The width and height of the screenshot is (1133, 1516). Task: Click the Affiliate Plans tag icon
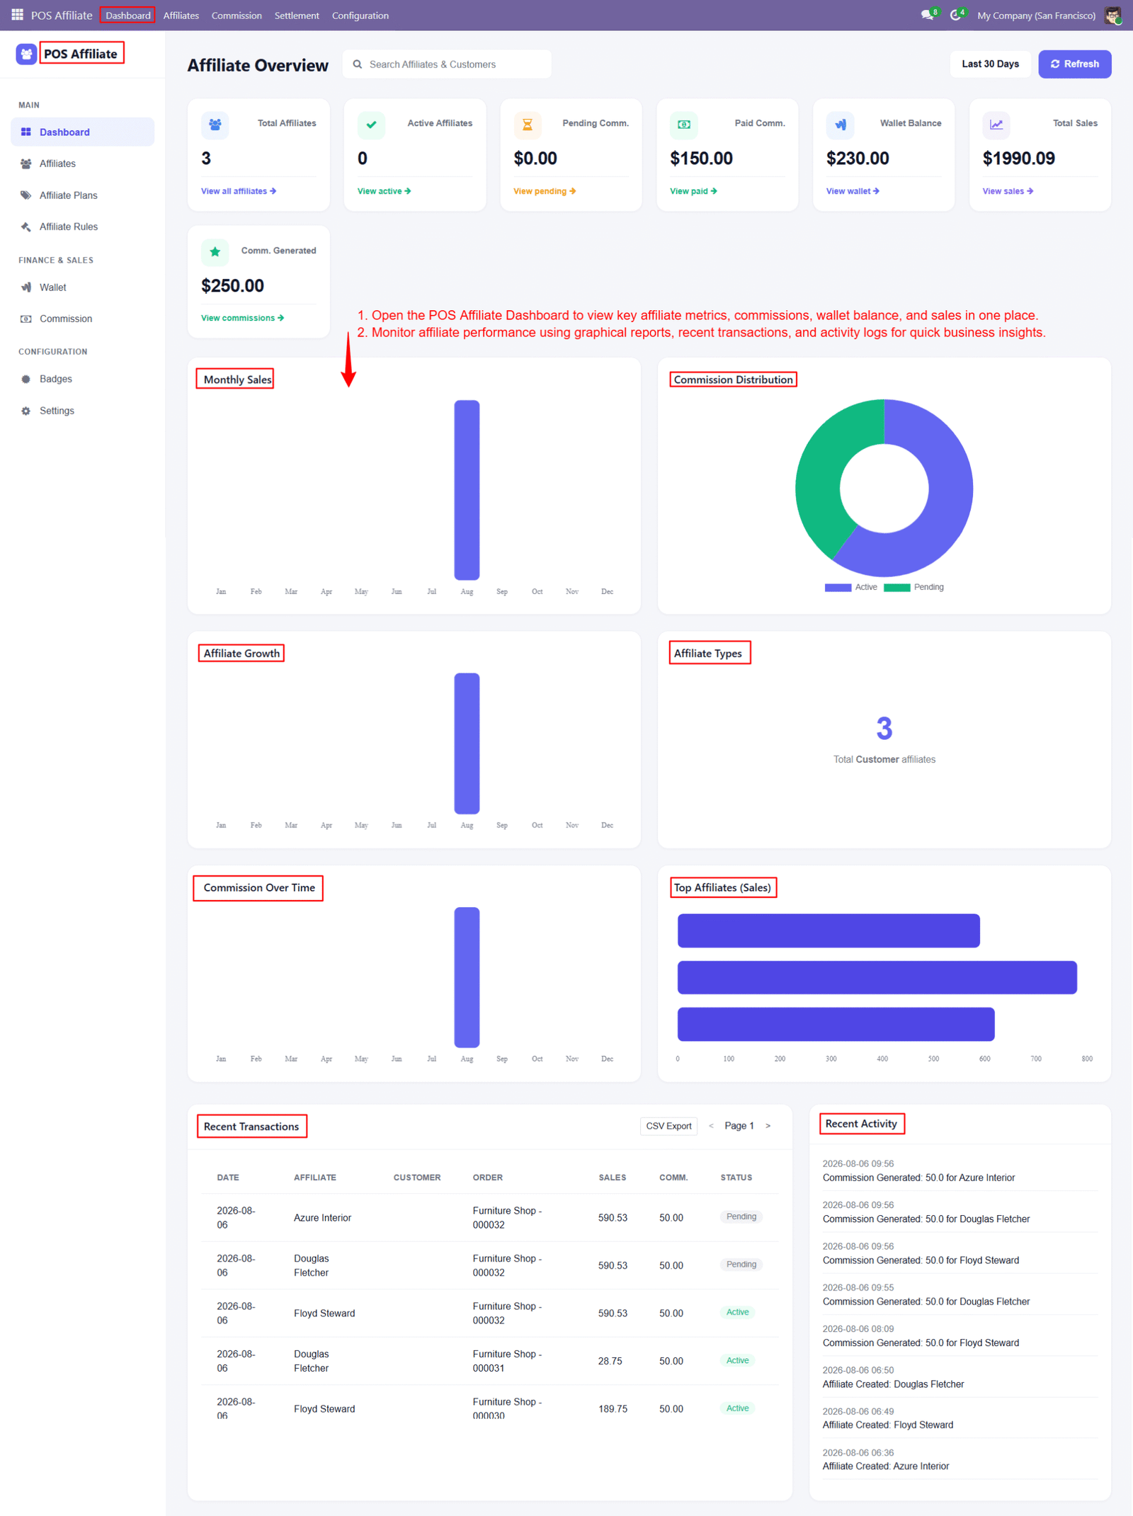pos(26,195)
